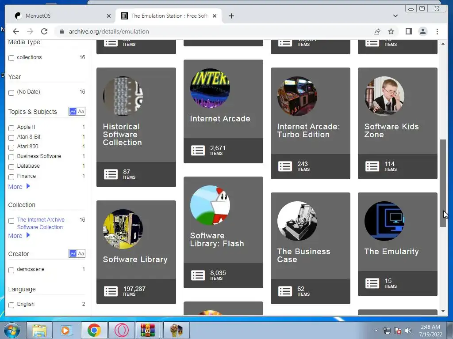
Task: Open the Software Library thumbnail image
Action: pyautogui.click(x=123, y=229)
